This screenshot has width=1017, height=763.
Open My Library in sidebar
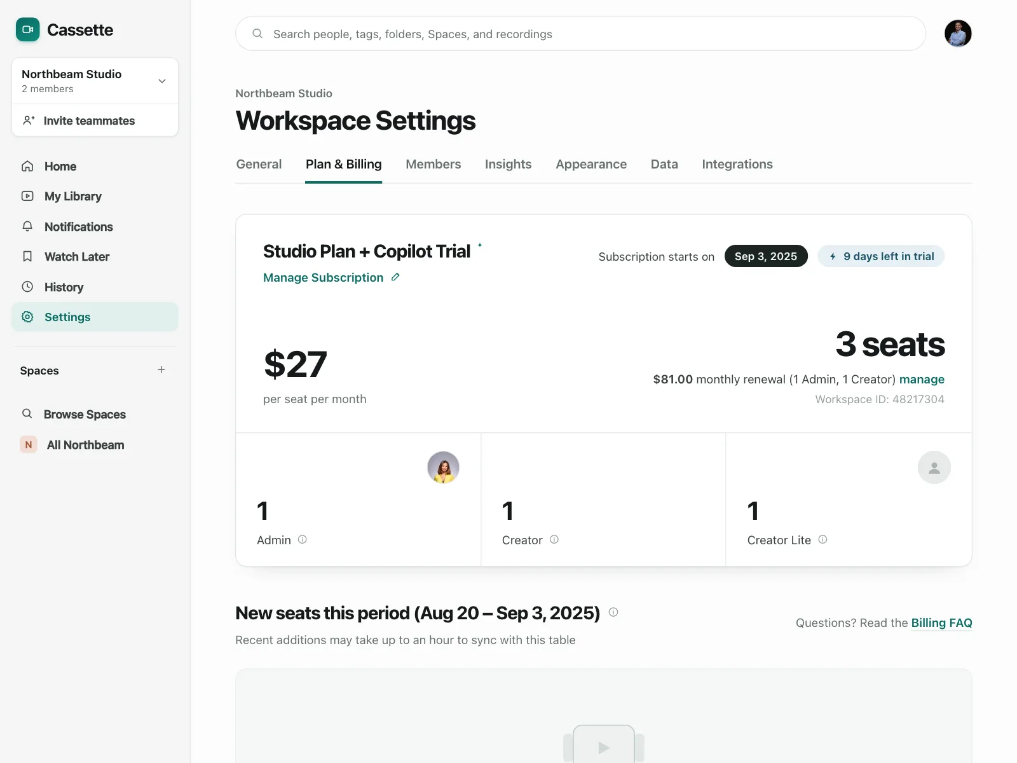point(95,196)
